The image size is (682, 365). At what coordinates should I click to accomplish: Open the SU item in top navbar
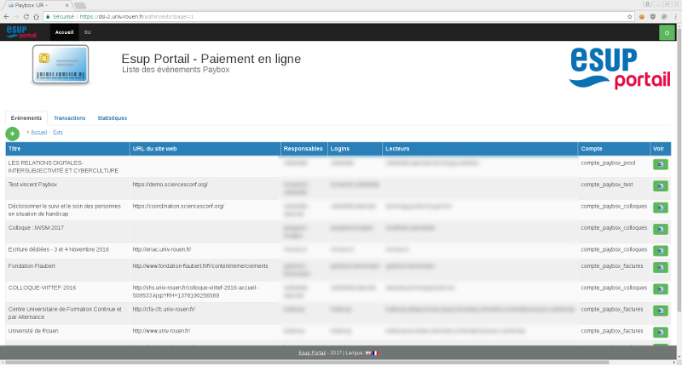coord(87,32)
